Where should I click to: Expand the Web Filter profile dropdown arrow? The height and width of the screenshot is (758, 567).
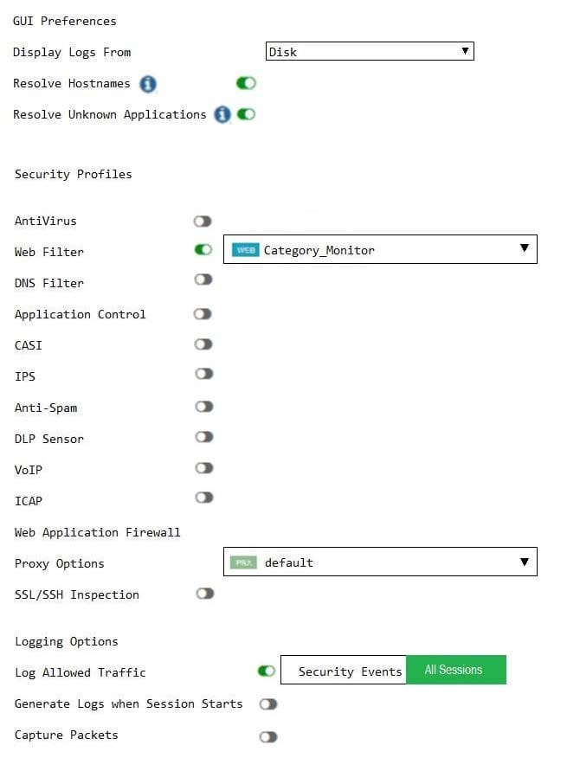coord(525,248)
